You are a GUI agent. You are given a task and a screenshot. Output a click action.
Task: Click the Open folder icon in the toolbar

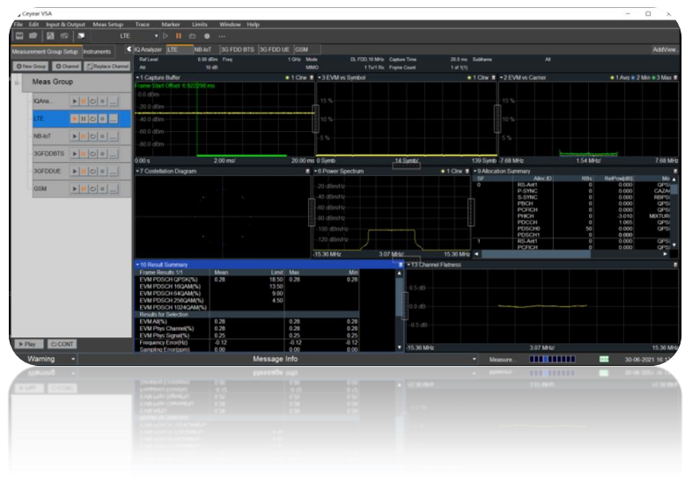pos(33,36)
